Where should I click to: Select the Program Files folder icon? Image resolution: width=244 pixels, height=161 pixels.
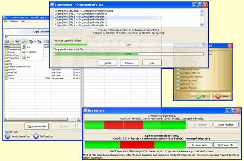pos(6,58)
